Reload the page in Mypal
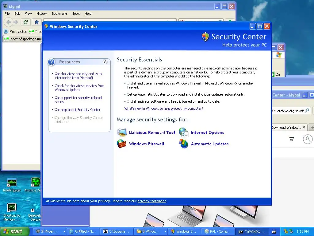 click(x=26, y=22)
